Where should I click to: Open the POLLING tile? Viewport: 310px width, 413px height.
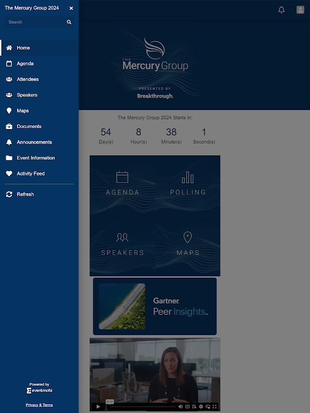click(x=188, y=185)
